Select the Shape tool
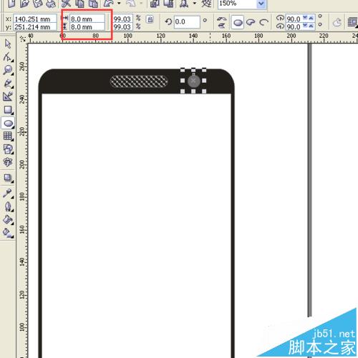The height and width of the screenshot is (358, 358). point(8,57)
